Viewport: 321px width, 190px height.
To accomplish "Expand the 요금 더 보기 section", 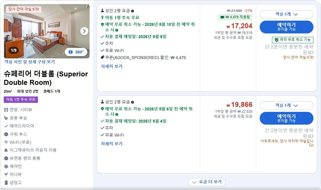I will [207, 182].
